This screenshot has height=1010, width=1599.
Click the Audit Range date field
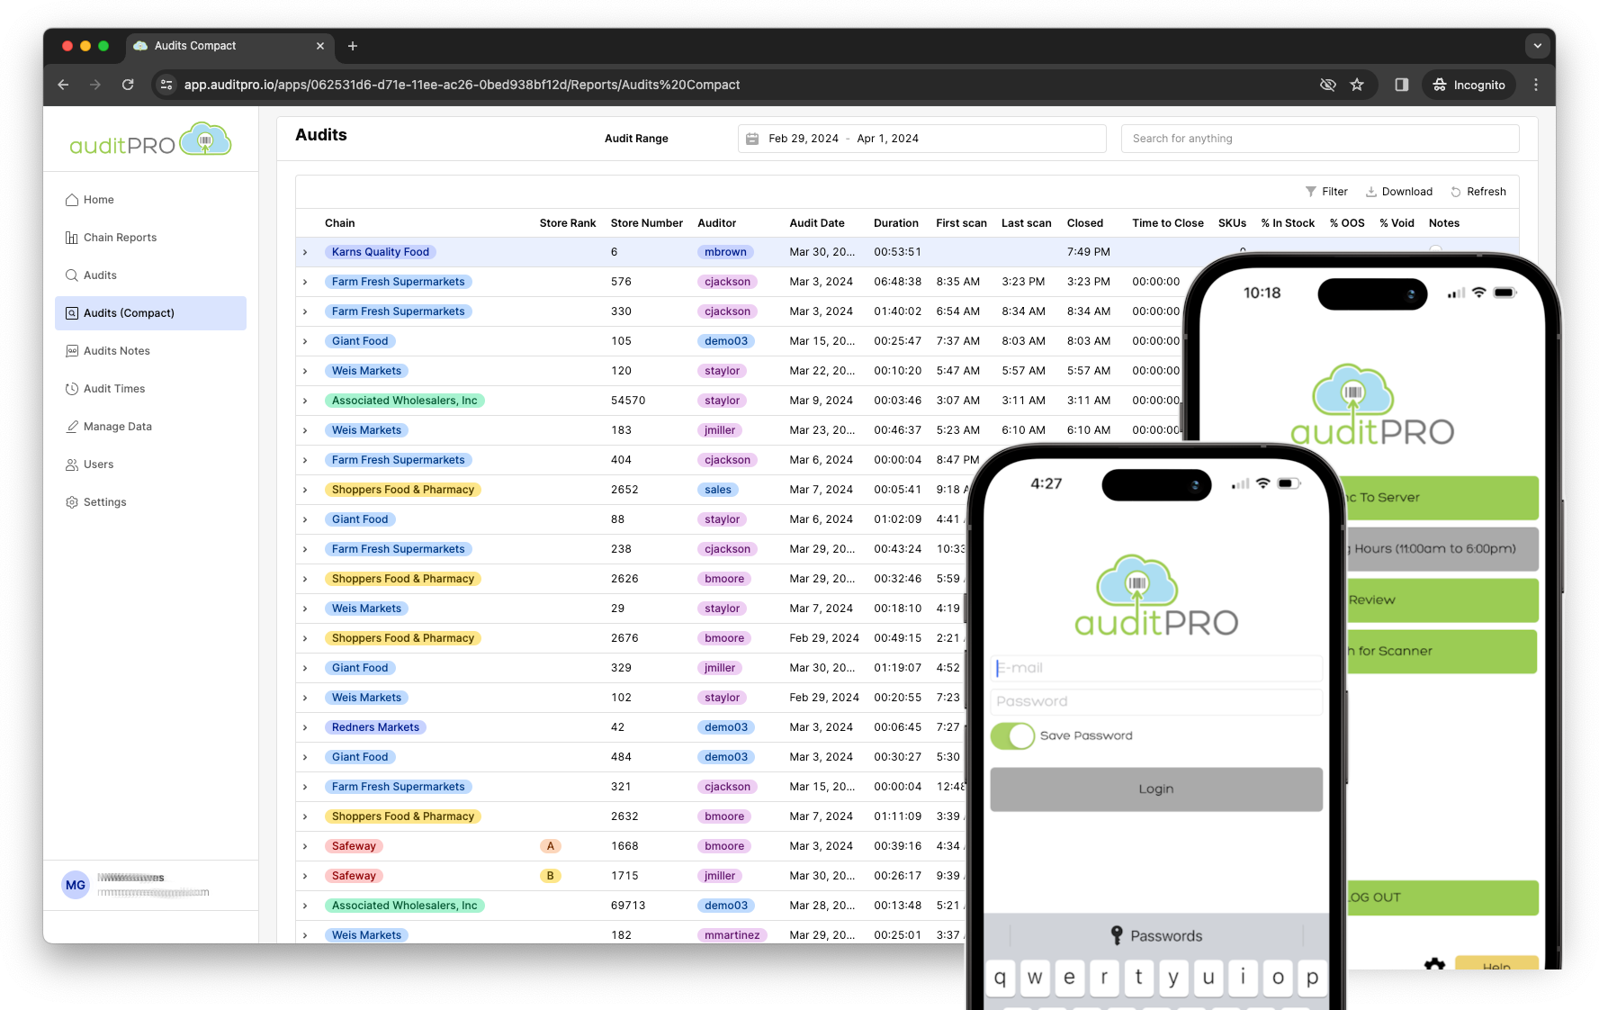pos(922,139)
